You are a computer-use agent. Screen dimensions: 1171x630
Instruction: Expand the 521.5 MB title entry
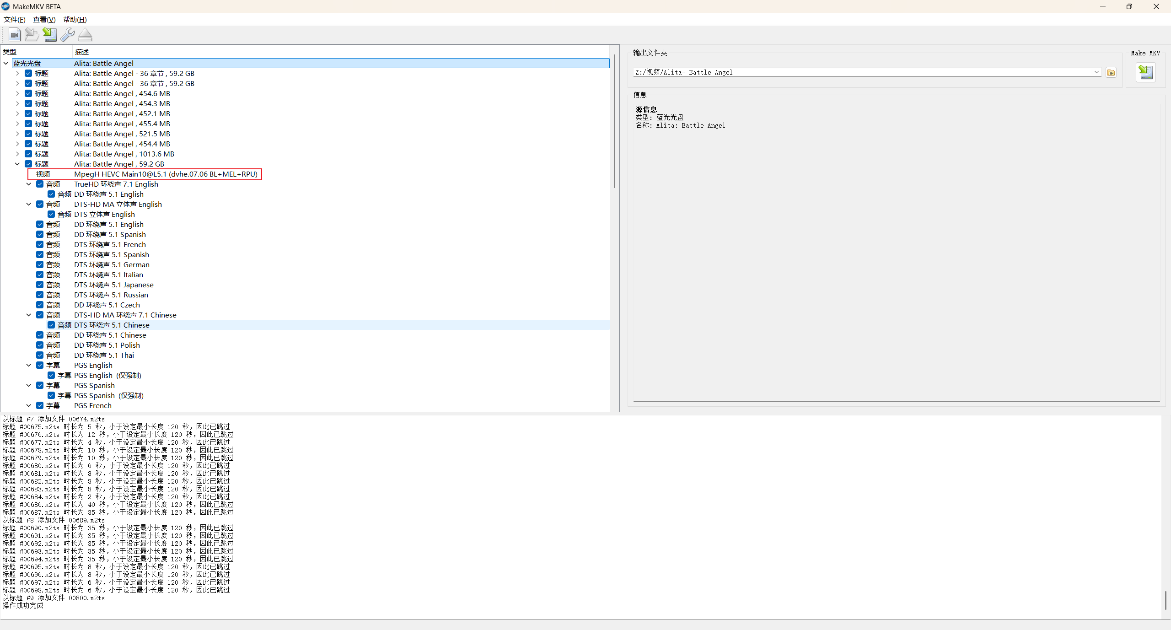coord(17,134)
